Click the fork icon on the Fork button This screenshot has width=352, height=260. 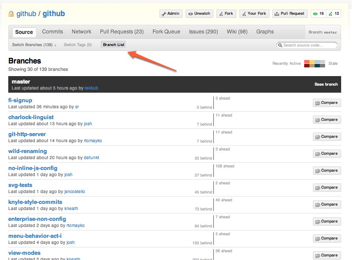click(221, 14)
